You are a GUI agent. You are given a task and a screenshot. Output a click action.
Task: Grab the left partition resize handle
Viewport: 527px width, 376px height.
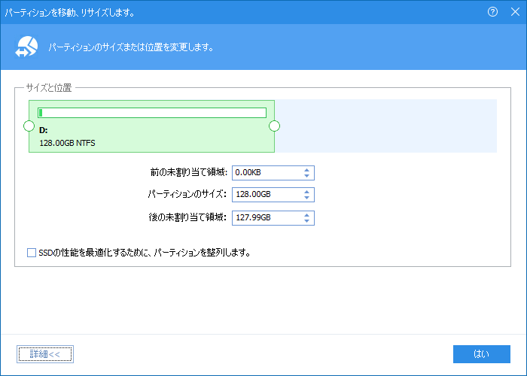point(29,126)
